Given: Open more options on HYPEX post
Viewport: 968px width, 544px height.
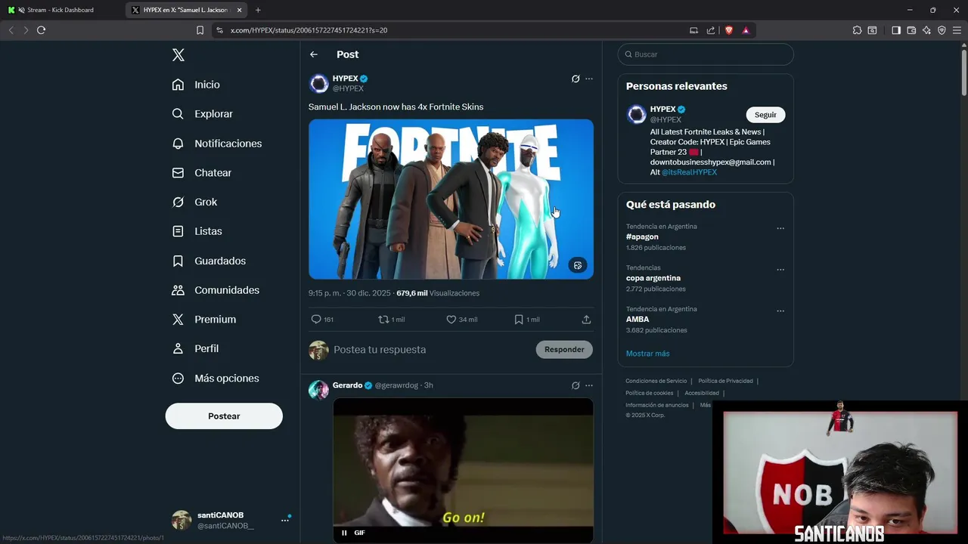Looking at the screenshot, I should [589, 79].
